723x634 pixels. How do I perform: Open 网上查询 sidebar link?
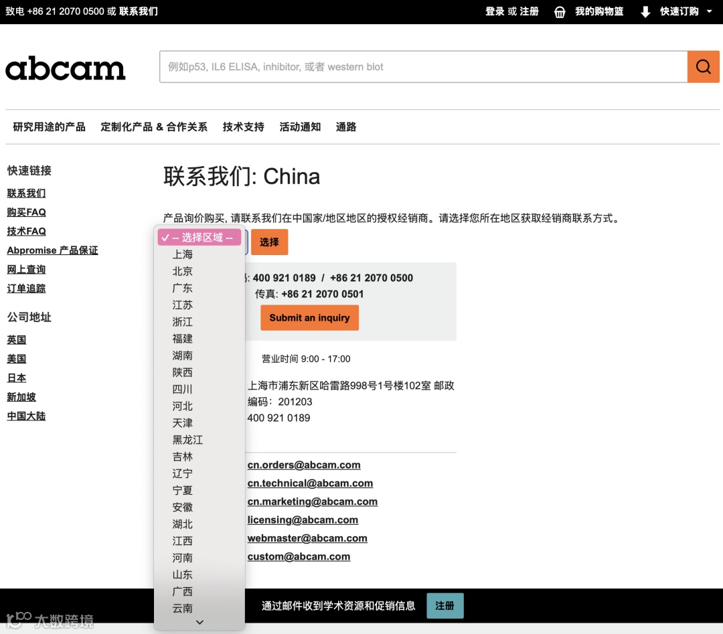tap(26, 269)
